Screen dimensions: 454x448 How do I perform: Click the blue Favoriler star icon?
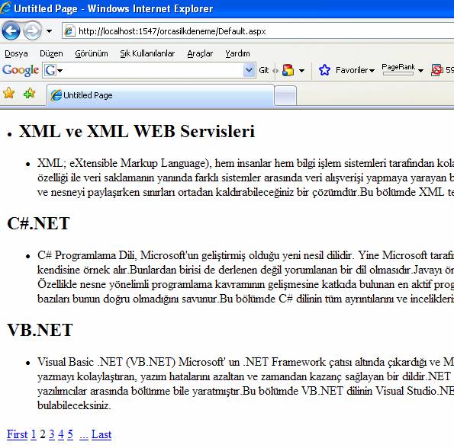point(324,70)
